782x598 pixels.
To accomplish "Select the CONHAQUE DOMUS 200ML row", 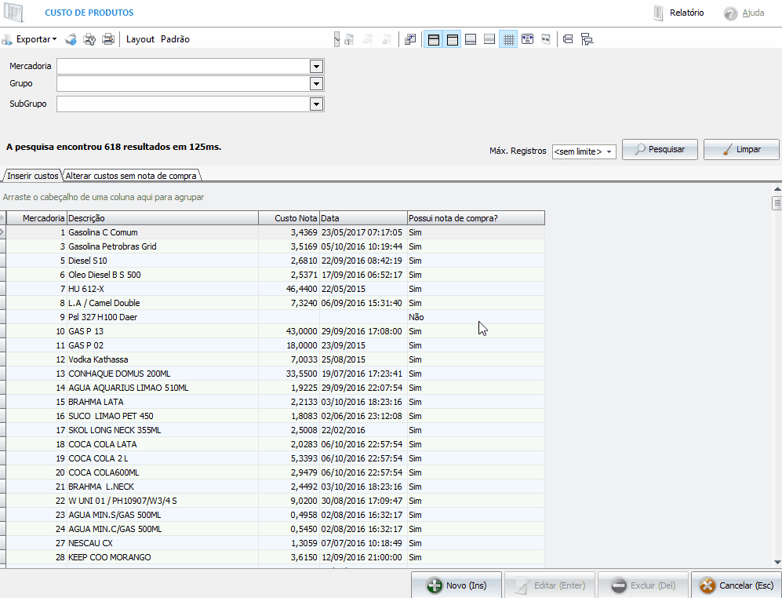I will click(x=275, y=374).
